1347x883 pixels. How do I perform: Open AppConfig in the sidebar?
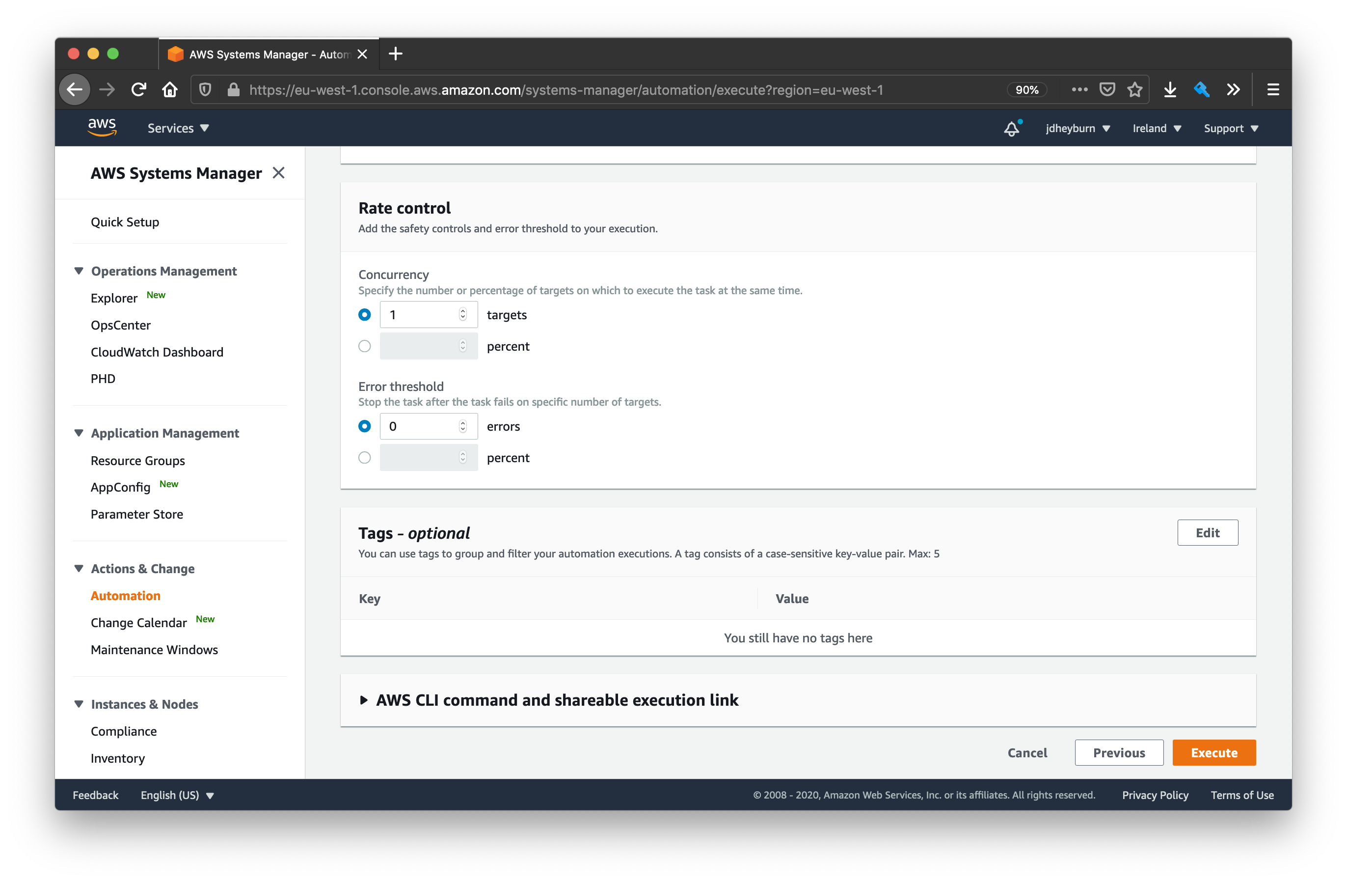(x=121, y=487)
